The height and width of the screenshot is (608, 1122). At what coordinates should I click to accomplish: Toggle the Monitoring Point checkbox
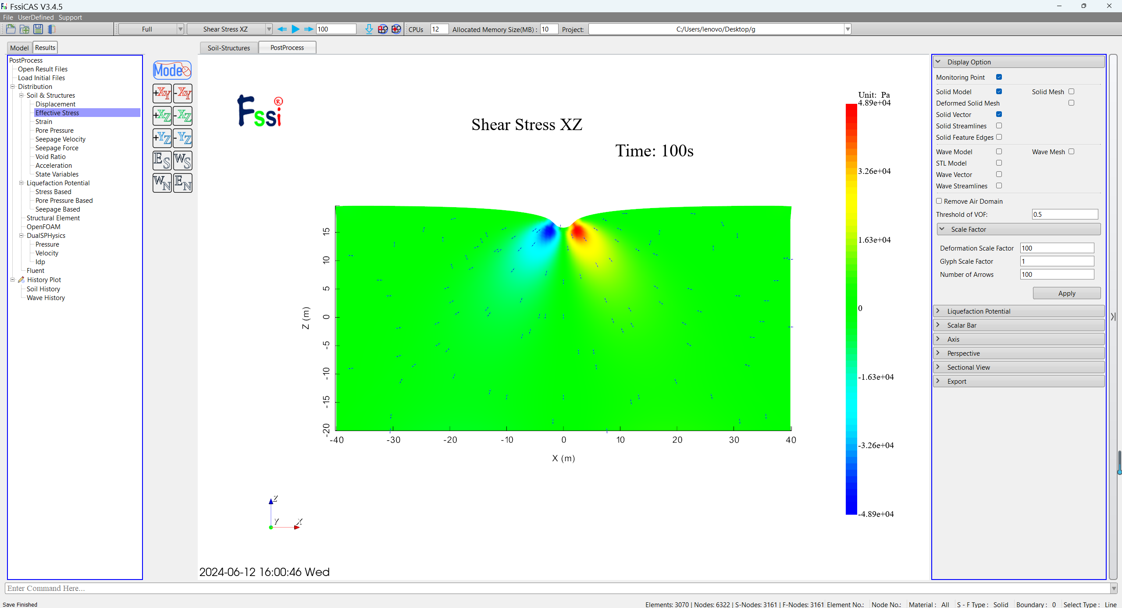coord(999,77)
